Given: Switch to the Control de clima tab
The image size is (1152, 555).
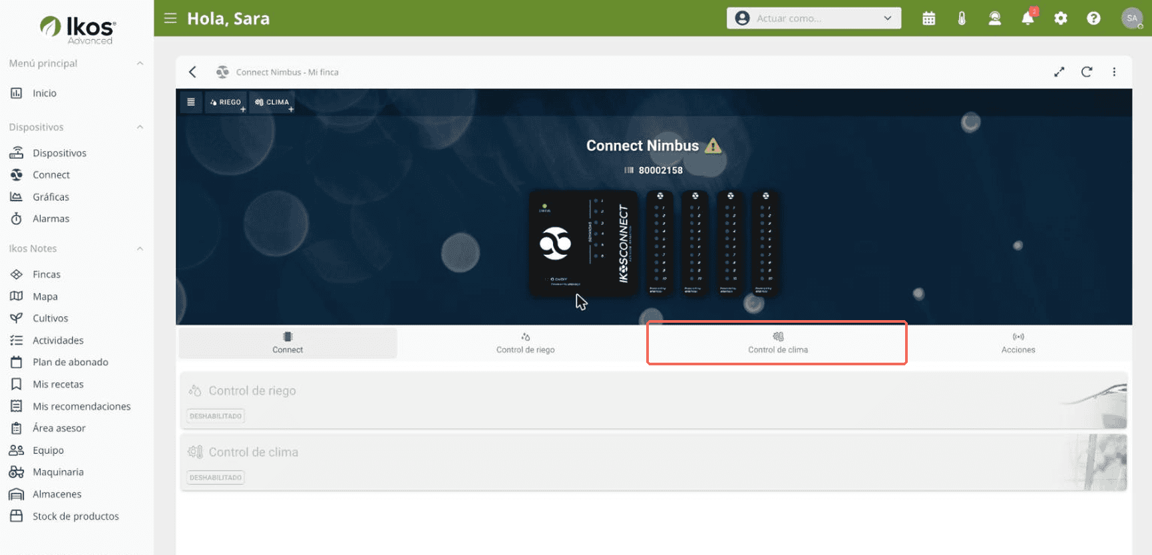Looking at the screenshot, I should (777, 343).
